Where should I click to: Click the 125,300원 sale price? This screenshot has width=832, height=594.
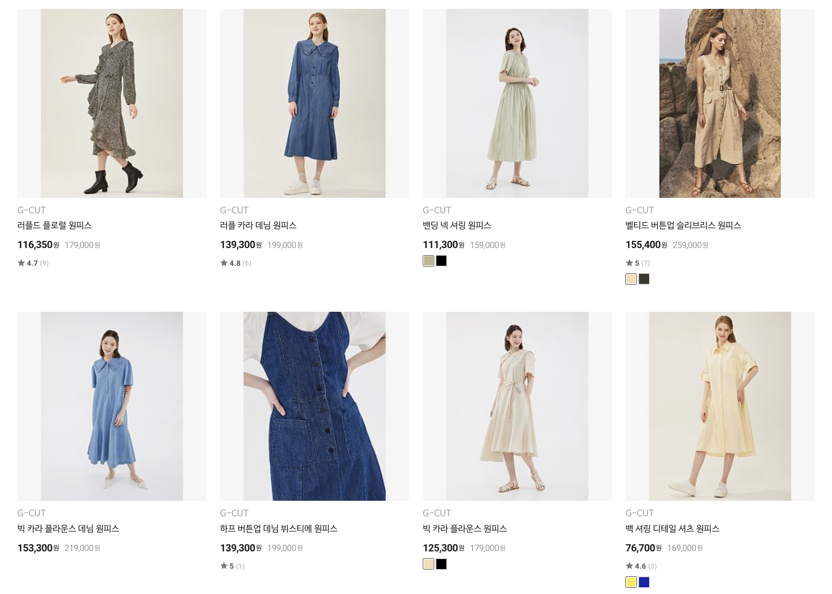click(443, 548)
